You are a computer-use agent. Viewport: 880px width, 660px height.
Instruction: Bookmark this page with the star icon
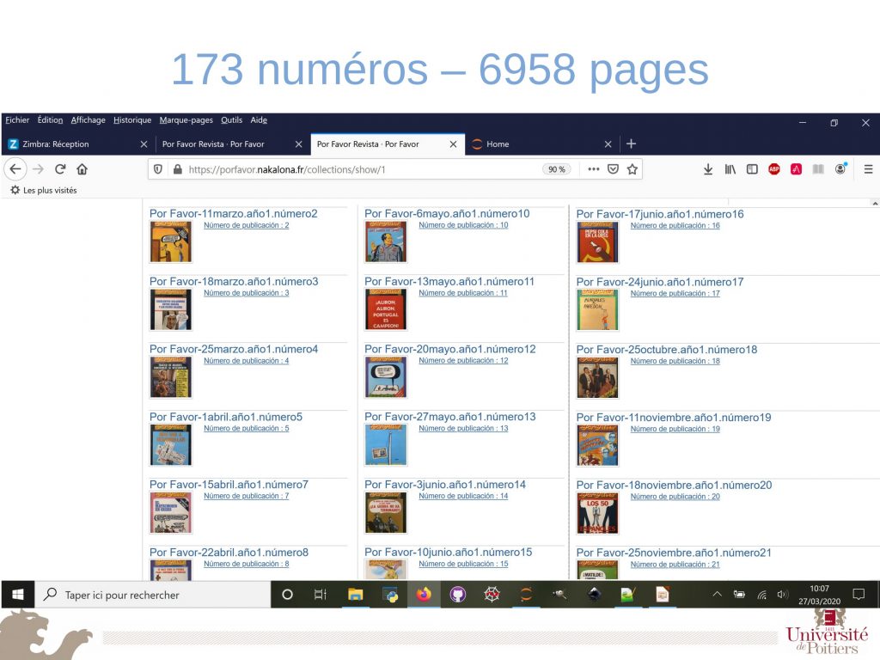pos(632,169)
